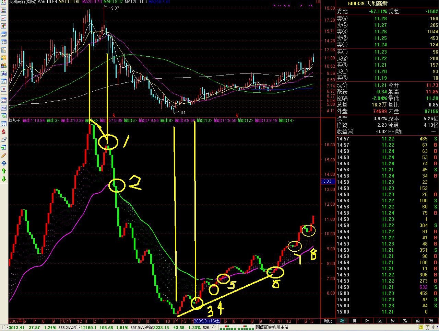The image size is (439, 331).
Task: Open the 盘 tab at bottom right
Action: pos(380,321)
